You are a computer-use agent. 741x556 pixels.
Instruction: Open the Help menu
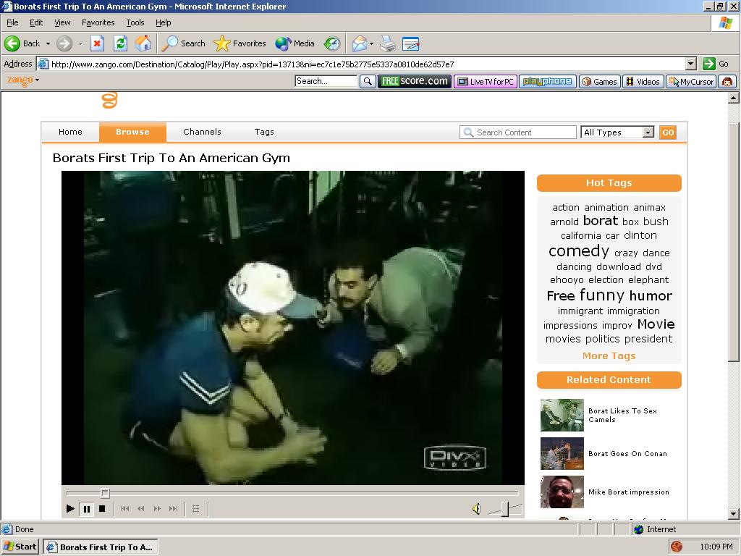click(163, 22)
